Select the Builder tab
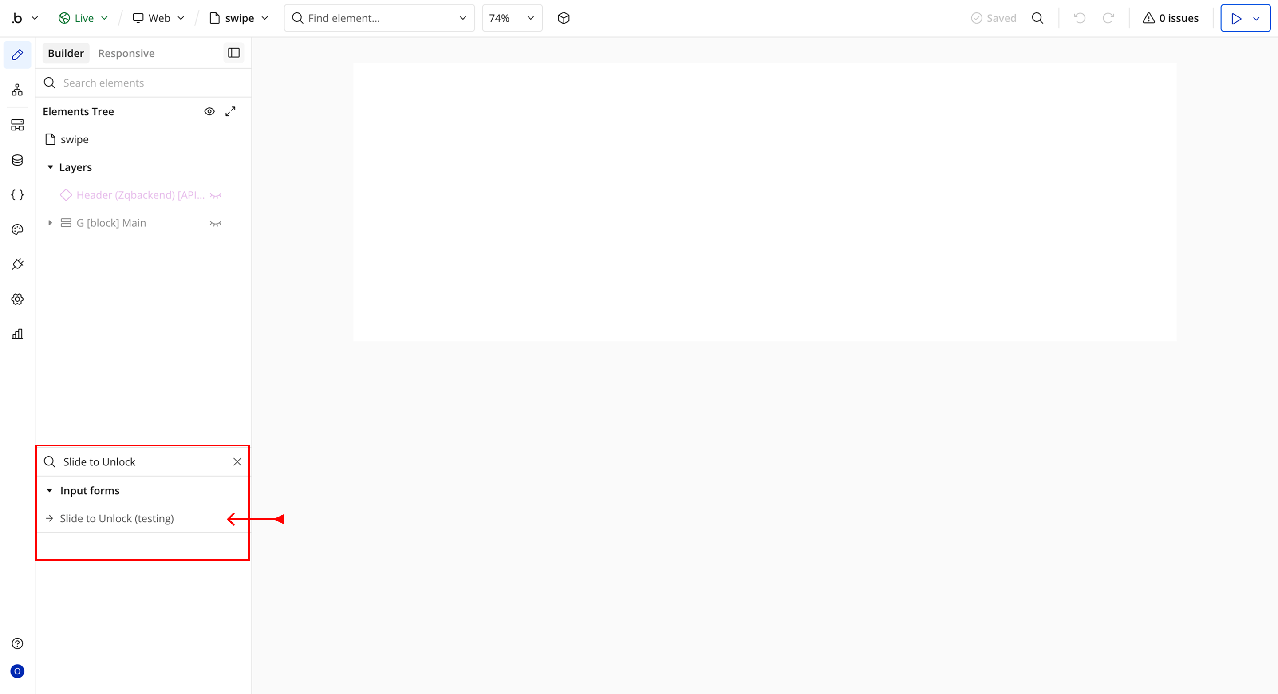Screen dimensions: 1278x694 pos(66,53)
